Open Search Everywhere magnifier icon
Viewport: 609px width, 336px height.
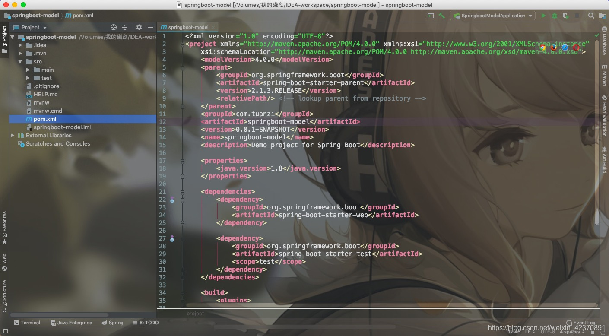(x=591, y=16)
